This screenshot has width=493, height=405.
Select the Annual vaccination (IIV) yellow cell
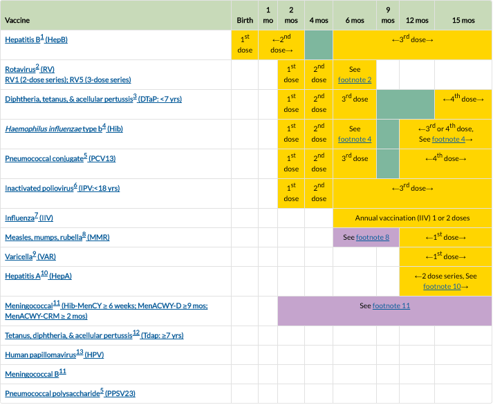tap(412, 218)
